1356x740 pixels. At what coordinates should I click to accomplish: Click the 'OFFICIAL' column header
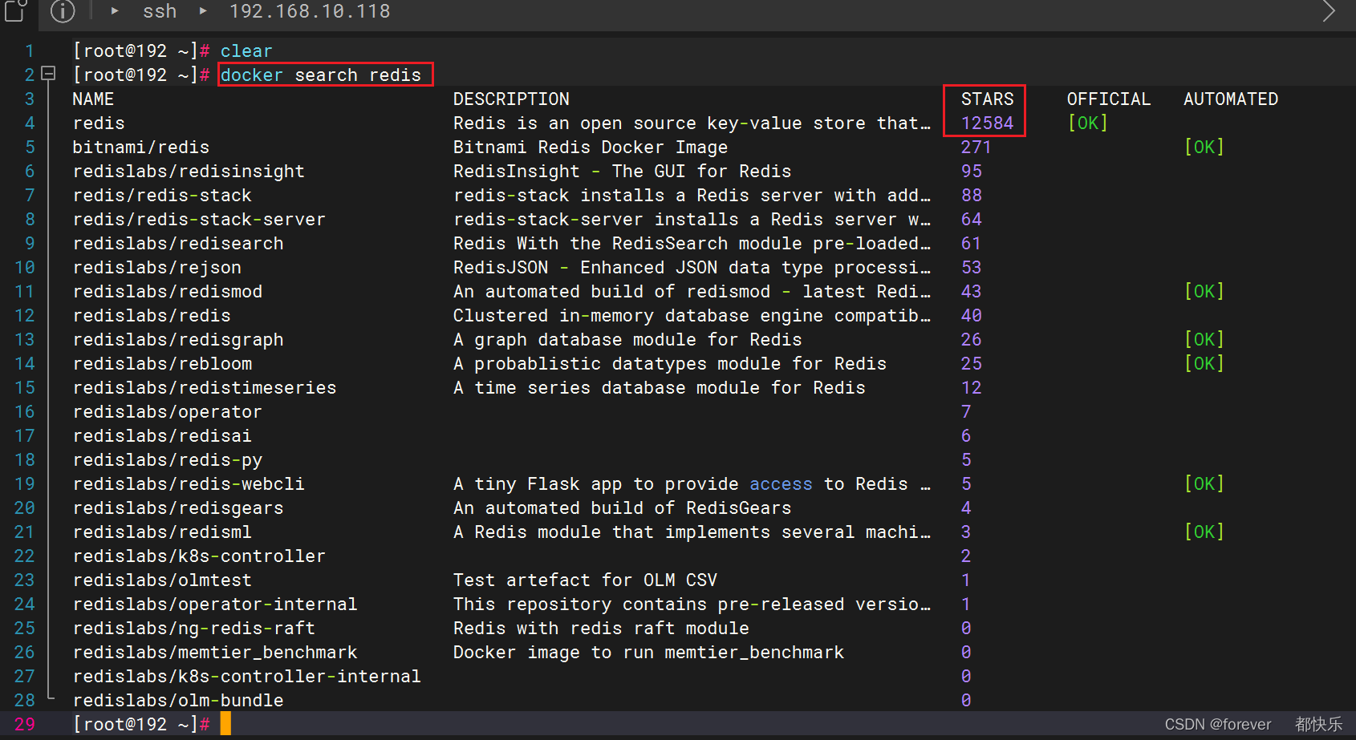click(1109, 99)
